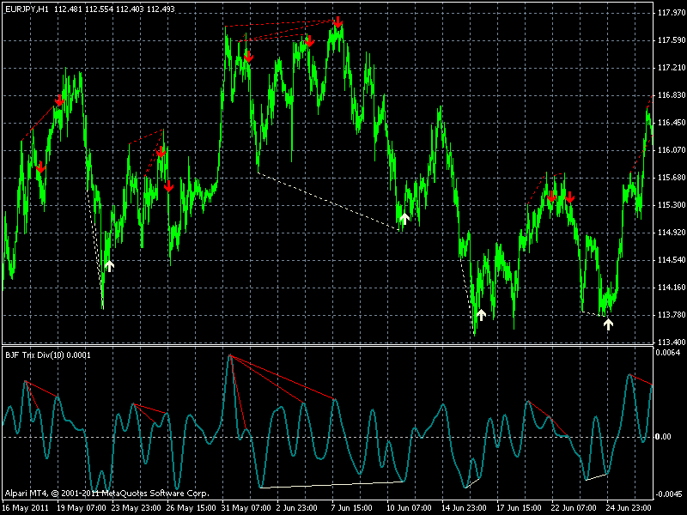
Task: Select the -0.0045 indicator scale value
Action: tap(668, 494)
